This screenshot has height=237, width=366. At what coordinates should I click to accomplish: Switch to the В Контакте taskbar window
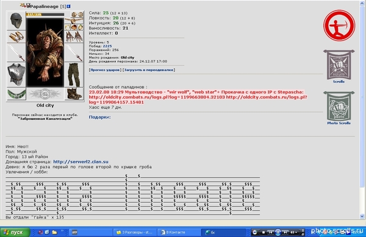click(x=179, y=232)
